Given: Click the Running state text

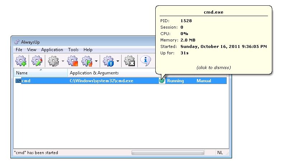Looking at the screenshot, I should (x=175, y=81).
